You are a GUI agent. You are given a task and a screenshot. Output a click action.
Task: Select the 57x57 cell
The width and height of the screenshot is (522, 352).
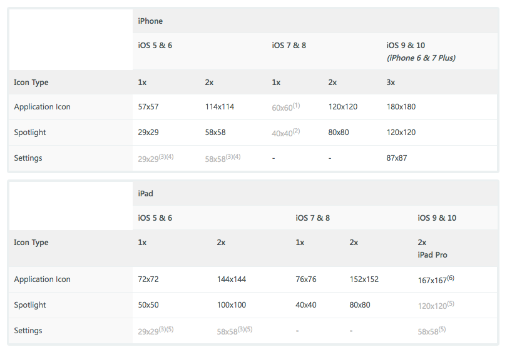point(148,107)
